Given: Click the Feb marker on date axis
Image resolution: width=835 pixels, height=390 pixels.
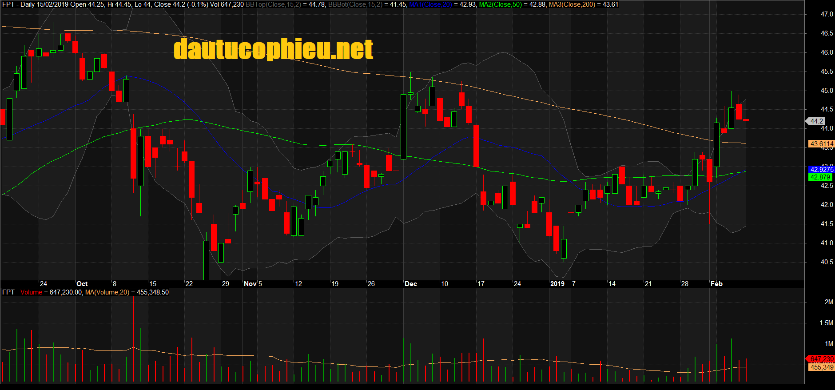Looking at the screenshot, I should point(716,284).
